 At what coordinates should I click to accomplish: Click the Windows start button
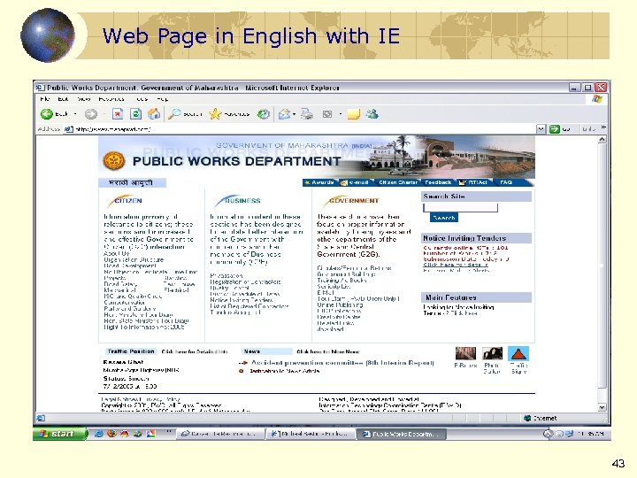click(60, 434)
